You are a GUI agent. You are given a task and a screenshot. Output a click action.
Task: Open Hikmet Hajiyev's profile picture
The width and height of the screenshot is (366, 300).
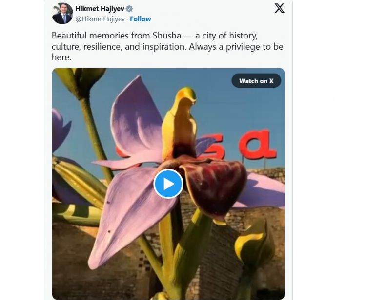click(62, 14)
